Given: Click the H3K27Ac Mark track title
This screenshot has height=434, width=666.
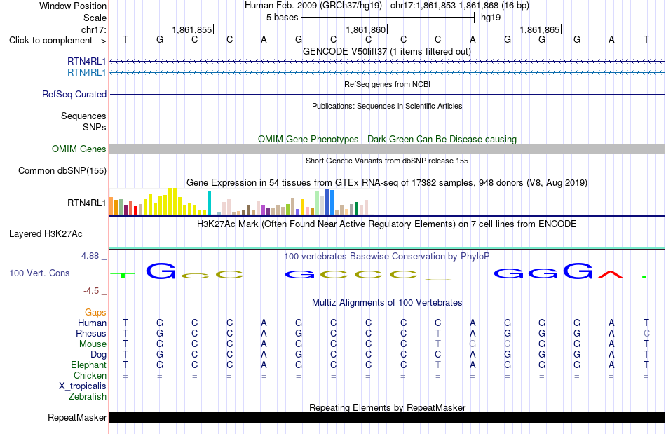Looking at the screenshot, I should click(x=387, y=224).
